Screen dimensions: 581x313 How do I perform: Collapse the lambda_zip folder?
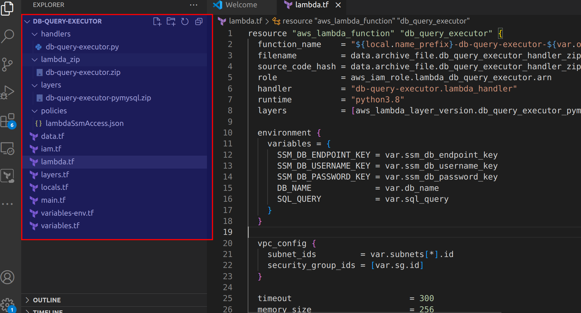(x=34, y=60)
